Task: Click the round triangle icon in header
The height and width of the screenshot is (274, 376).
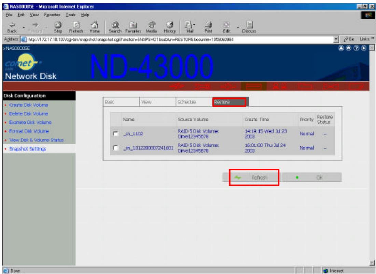Action: (341, 48)
